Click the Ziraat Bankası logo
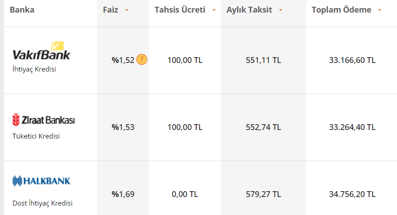 tap(44, 120)
